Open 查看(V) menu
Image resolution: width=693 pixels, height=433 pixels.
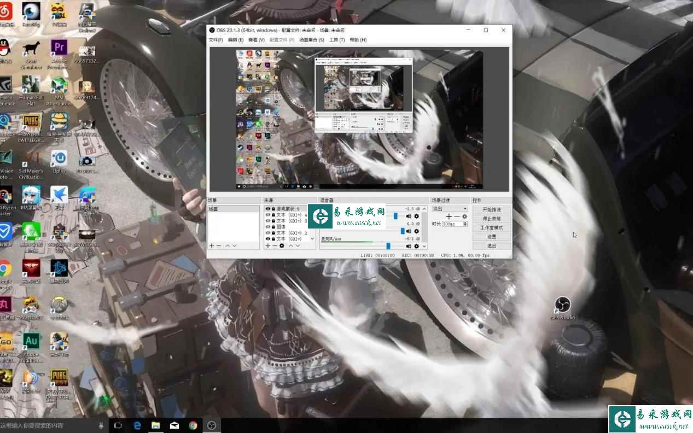(256, 40)
